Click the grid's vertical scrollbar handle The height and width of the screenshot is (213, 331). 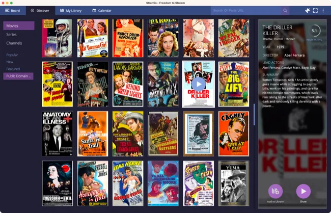coord(255,114)
